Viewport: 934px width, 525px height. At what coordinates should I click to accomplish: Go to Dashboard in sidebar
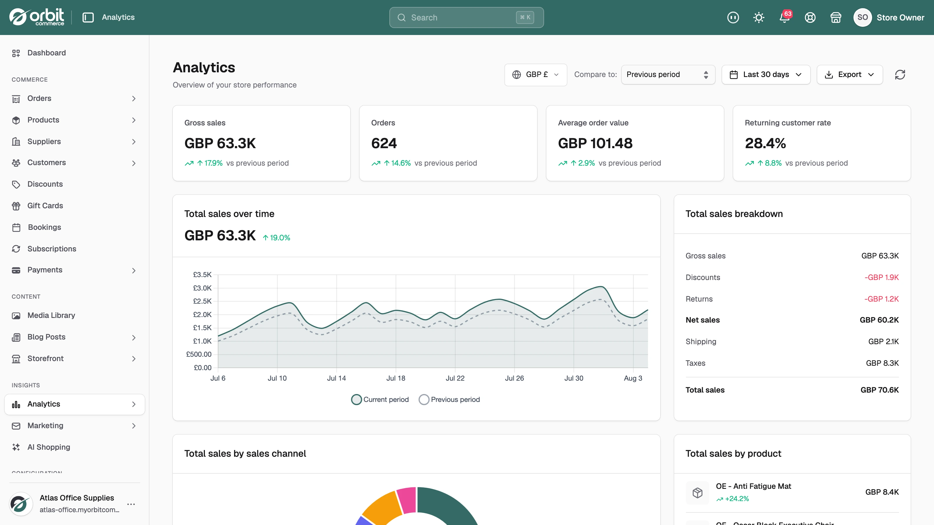pos(75,53)
